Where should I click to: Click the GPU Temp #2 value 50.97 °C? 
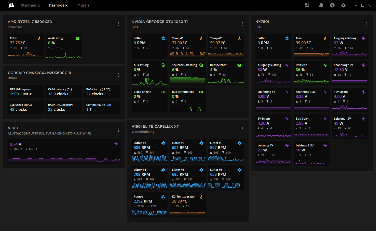pos(218,43)
